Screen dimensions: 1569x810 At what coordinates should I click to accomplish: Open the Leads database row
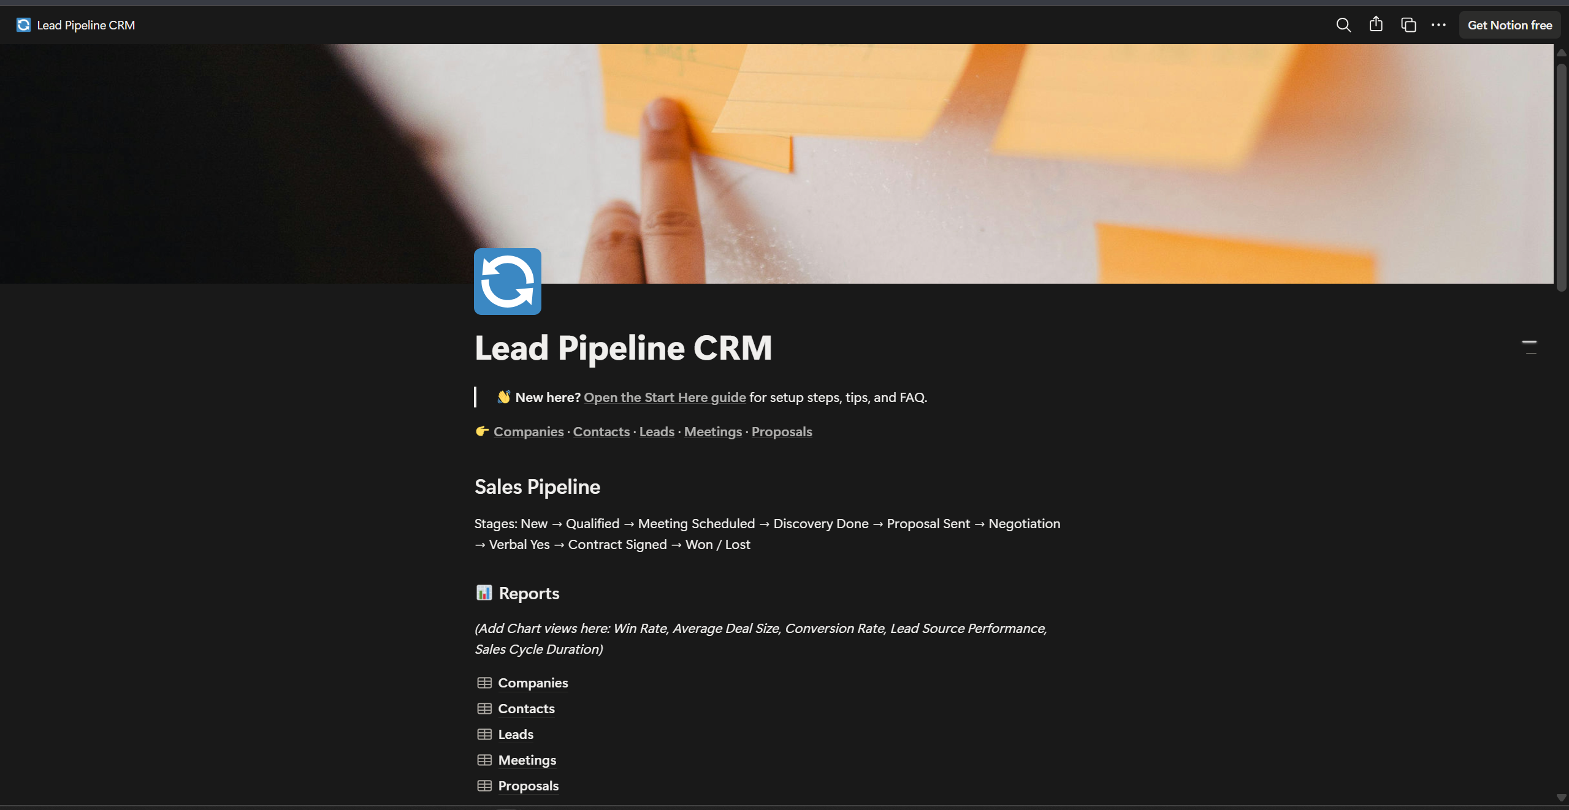pyautogui.click(x=516, y=734)
